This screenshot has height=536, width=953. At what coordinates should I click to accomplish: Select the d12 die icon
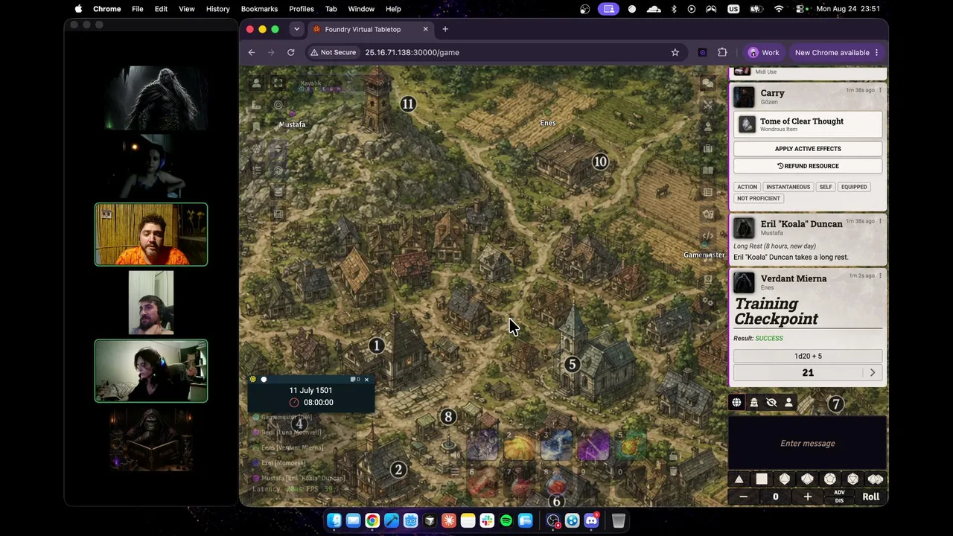click(830, 479)
